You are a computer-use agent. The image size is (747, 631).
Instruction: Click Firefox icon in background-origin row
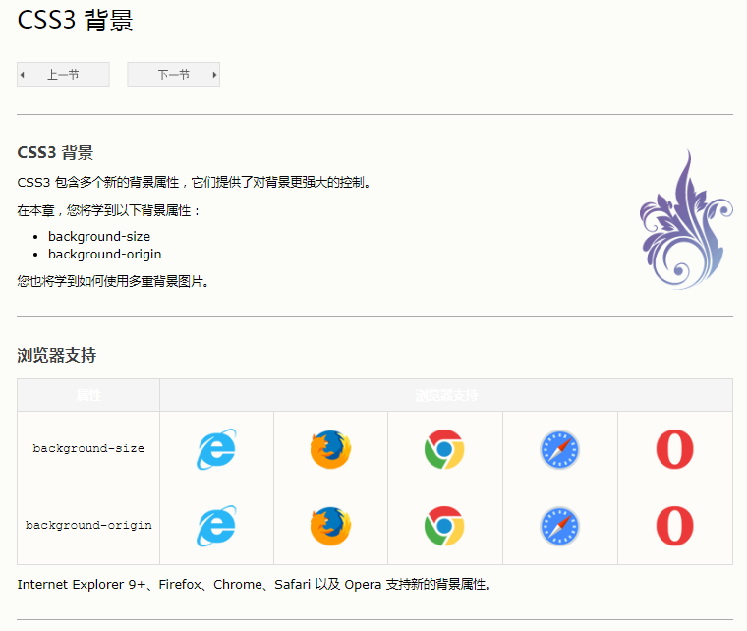pyautogui.click(x=330, y=526)
